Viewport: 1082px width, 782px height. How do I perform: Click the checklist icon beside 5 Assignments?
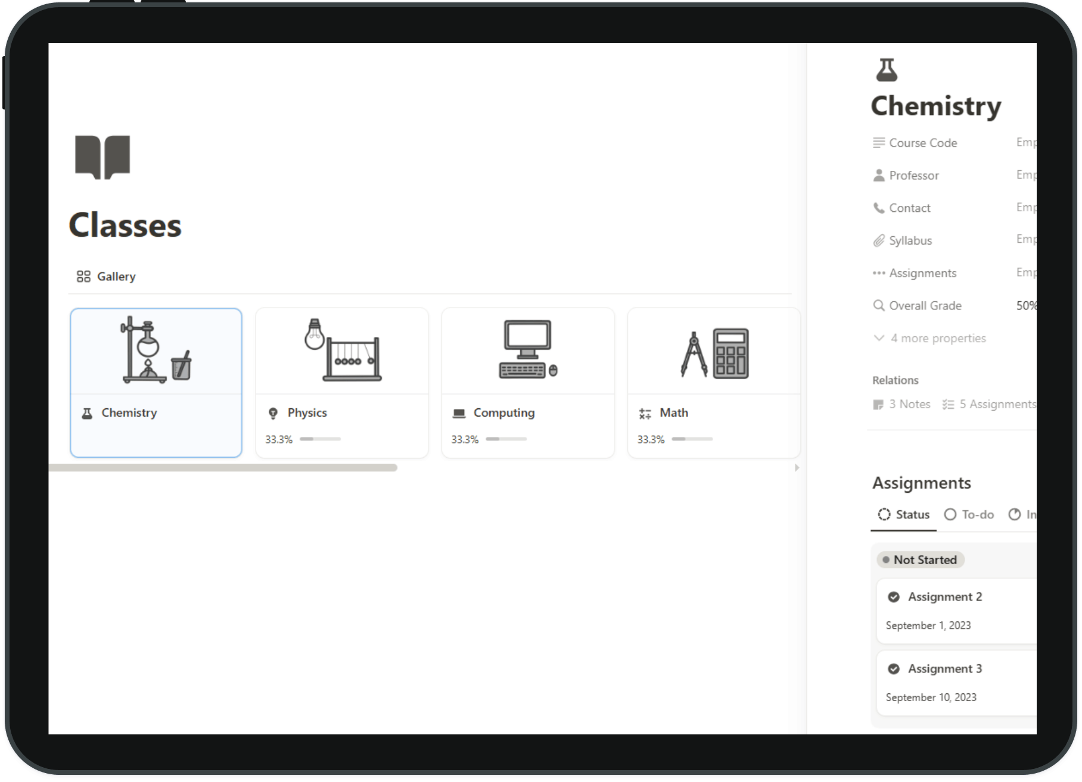(948, 405)
